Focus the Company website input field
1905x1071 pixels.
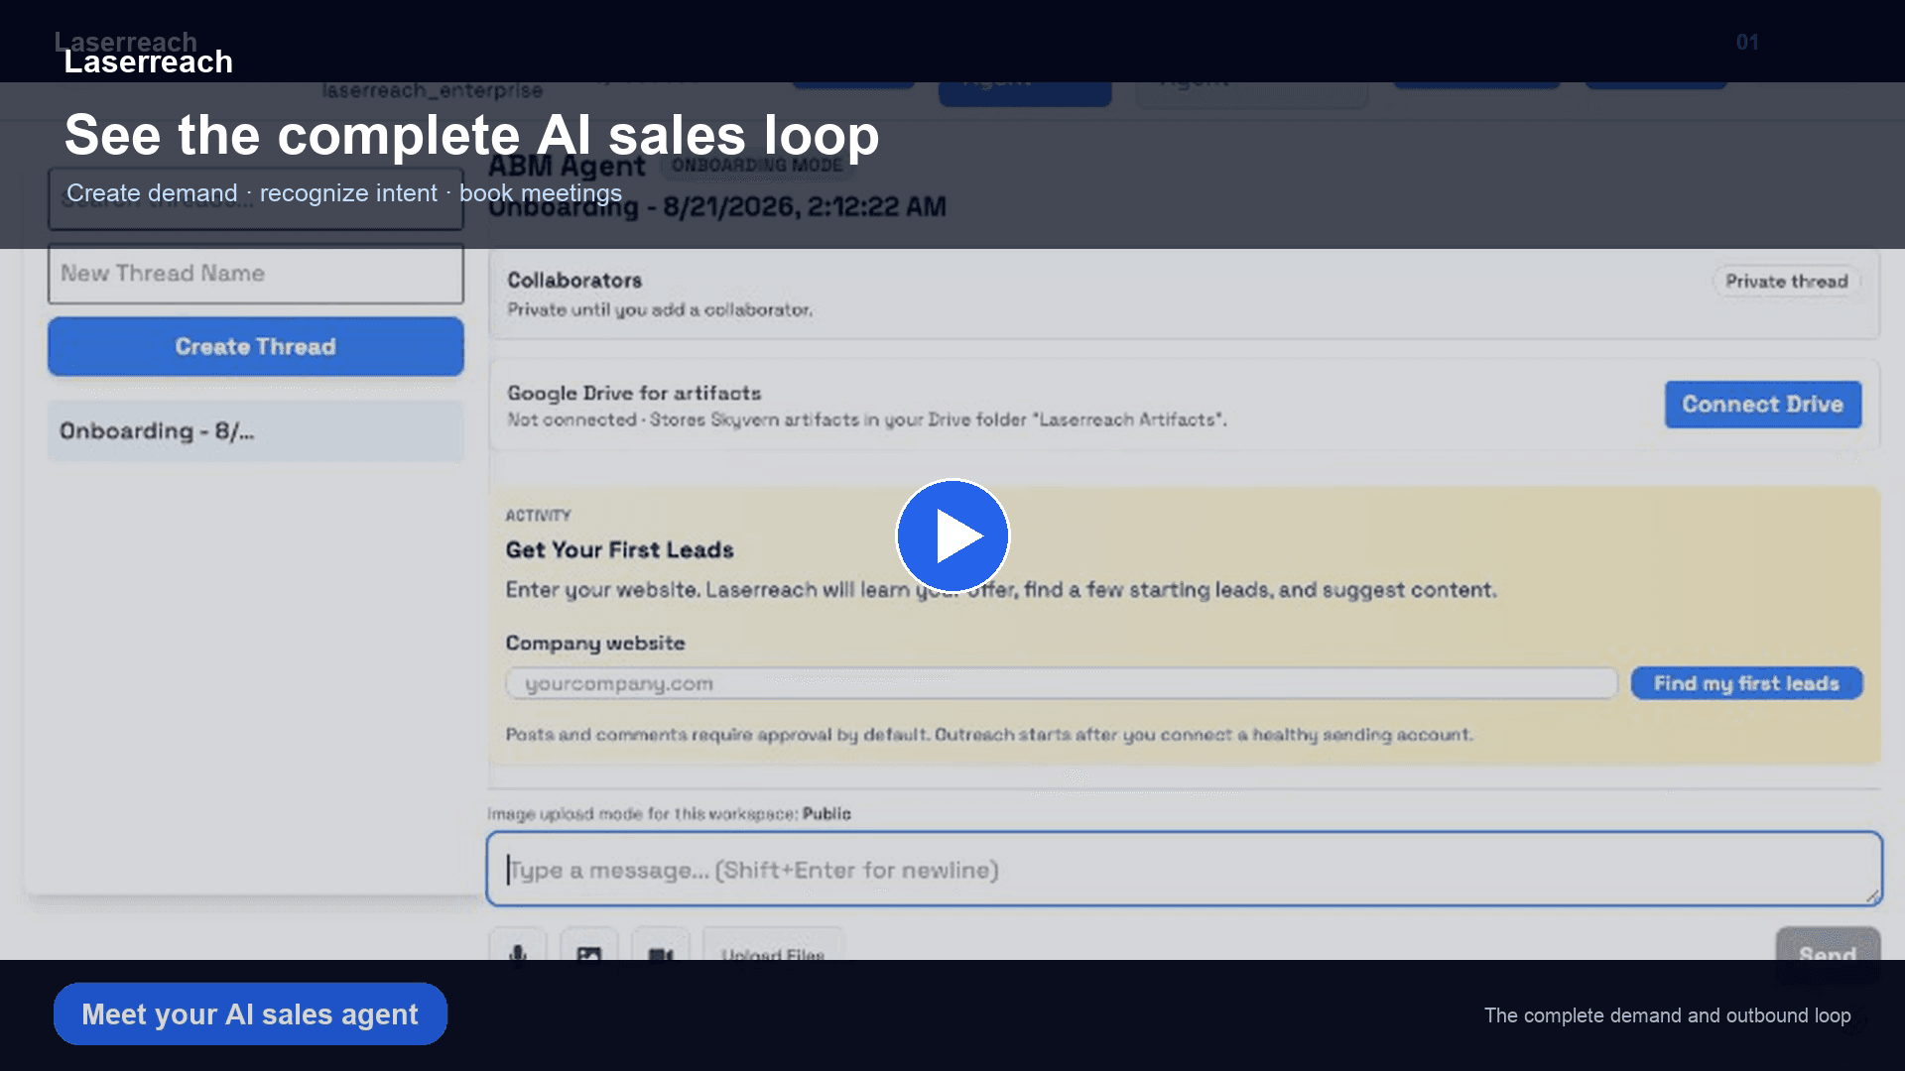(1062, 683)
